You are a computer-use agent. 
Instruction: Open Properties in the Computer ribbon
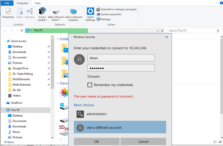(8, 13)
